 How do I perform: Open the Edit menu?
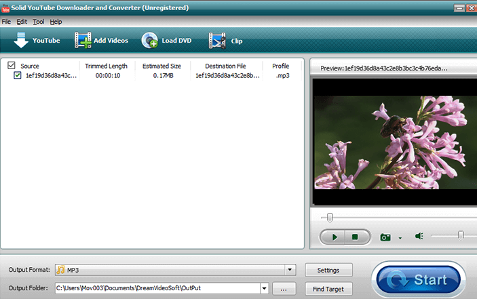22,22
